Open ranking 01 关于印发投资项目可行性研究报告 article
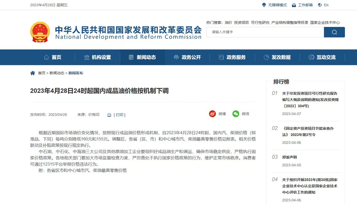The height and width of the screenshot is (204, 357). (x=310, y=100)
